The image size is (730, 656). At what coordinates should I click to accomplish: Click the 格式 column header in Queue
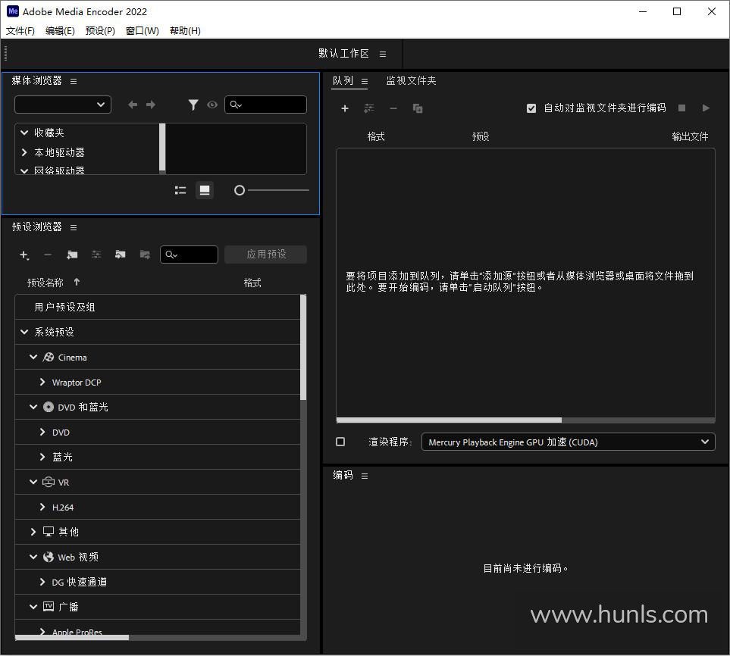tap(376, 137)
